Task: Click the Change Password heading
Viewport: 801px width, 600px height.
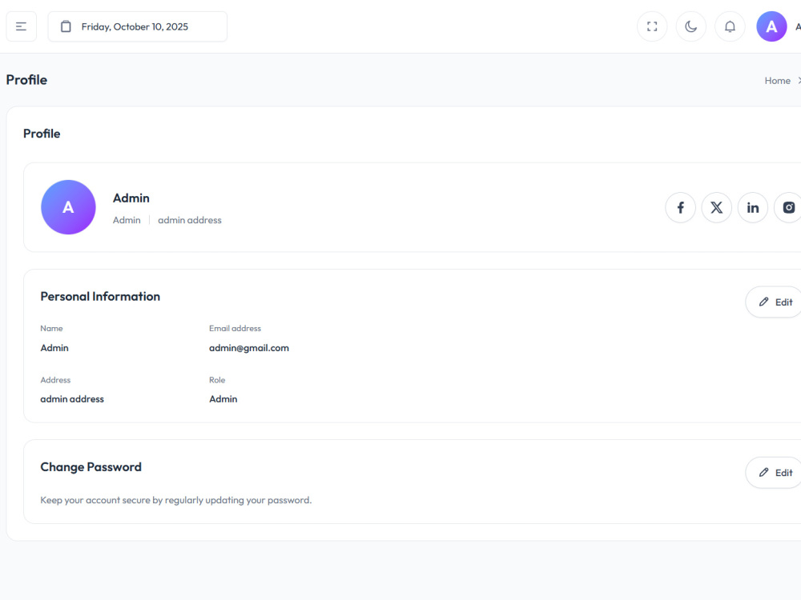Action: tap(91, 467)
